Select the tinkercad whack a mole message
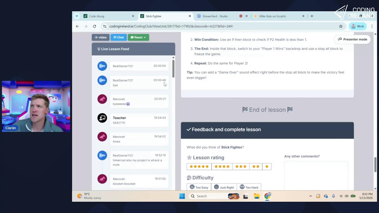Image resolution: width=379 pixels, height=213 pixels. click(x=139, y=160)
